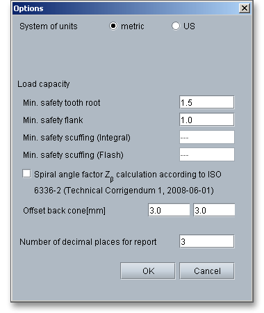
Task: Focus the Min. safety scuffing (Integral) field
Action: click(x=207, y=137)
